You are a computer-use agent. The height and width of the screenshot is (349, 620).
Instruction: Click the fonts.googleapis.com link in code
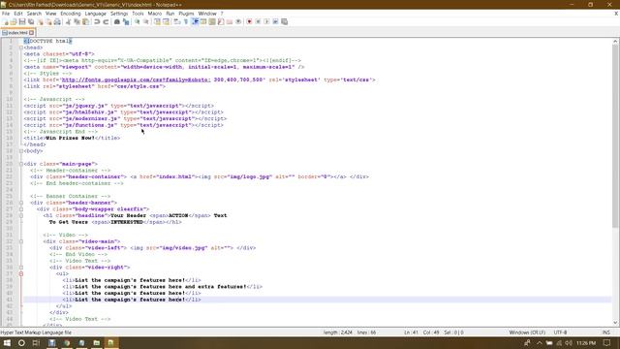pos(136,79)
